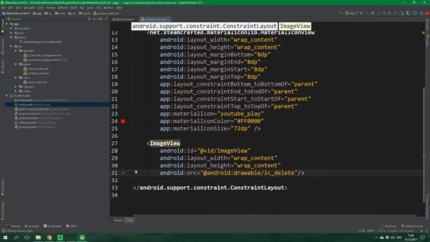Click the ImageView breadcrumb above the code

pyautogui.click(x=295, y=26)
